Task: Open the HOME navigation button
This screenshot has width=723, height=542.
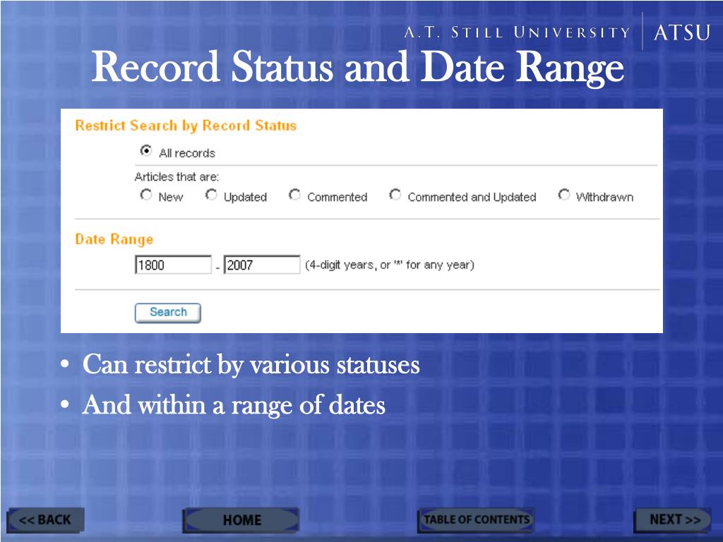Action: click(x=241, y=520)
